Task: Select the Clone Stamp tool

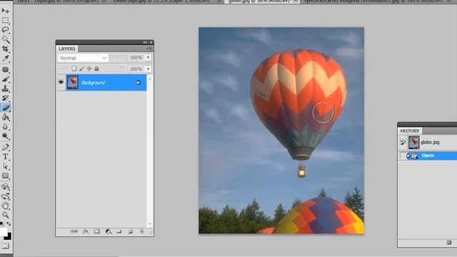Action: [5, 89]
